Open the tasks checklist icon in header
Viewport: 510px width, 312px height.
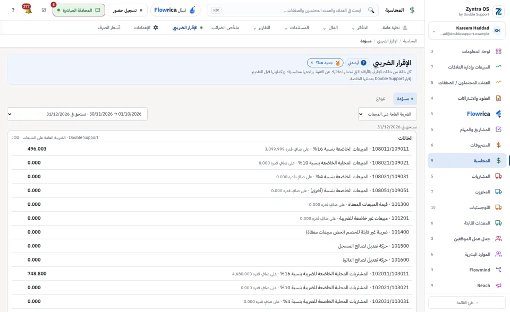click(x=44, y=10)
